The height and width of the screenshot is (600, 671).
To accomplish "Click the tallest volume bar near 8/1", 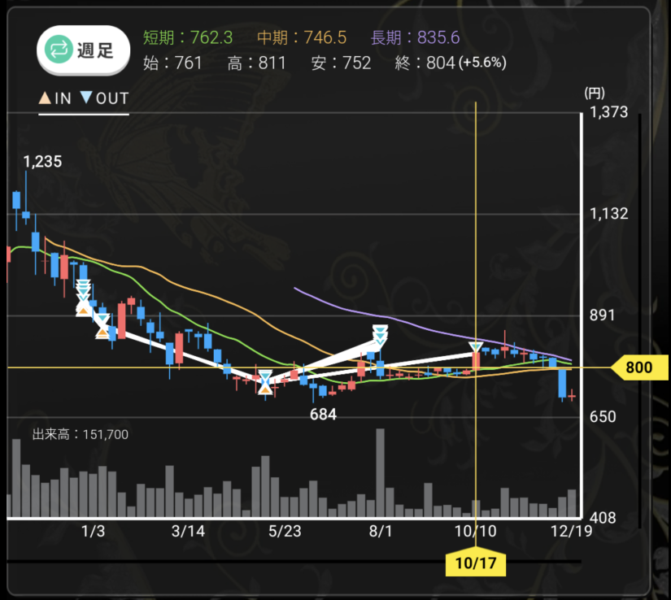I will coord(380,473).
